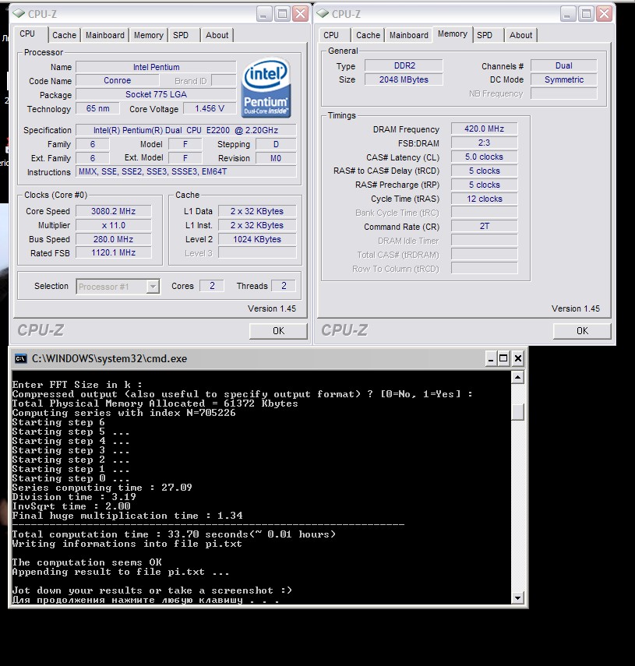Click the memory Size value '2048 MBytes'

404,80
